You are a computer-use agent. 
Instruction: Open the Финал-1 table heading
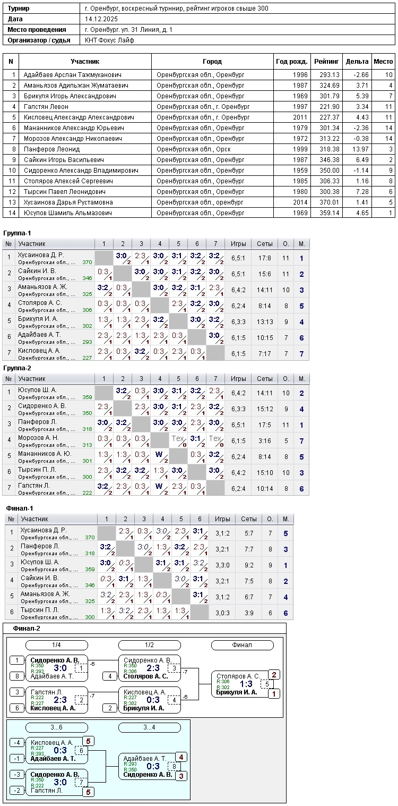tap(19, 508)
